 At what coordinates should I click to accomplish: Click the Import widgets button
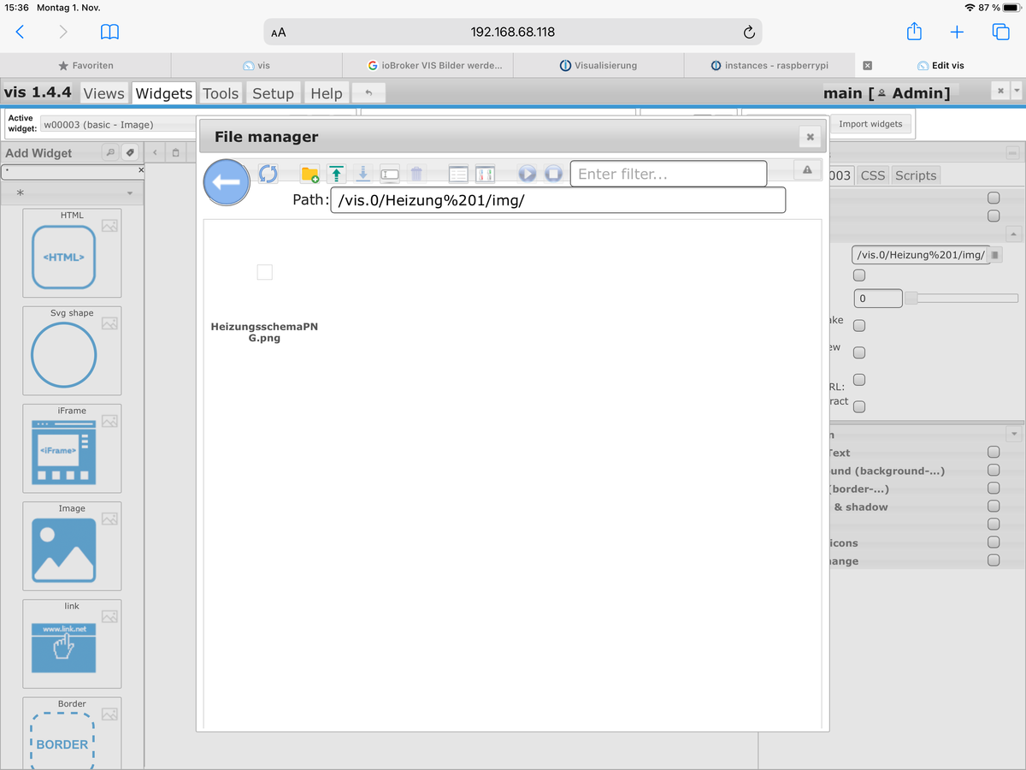coord(870,124)
